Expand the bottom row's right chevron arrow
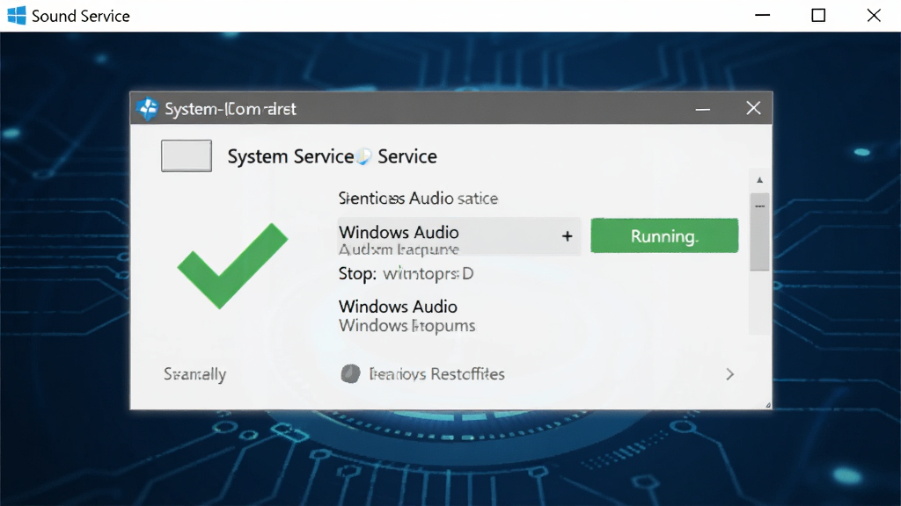Viewport: 901px width, 506px height. 729,374
